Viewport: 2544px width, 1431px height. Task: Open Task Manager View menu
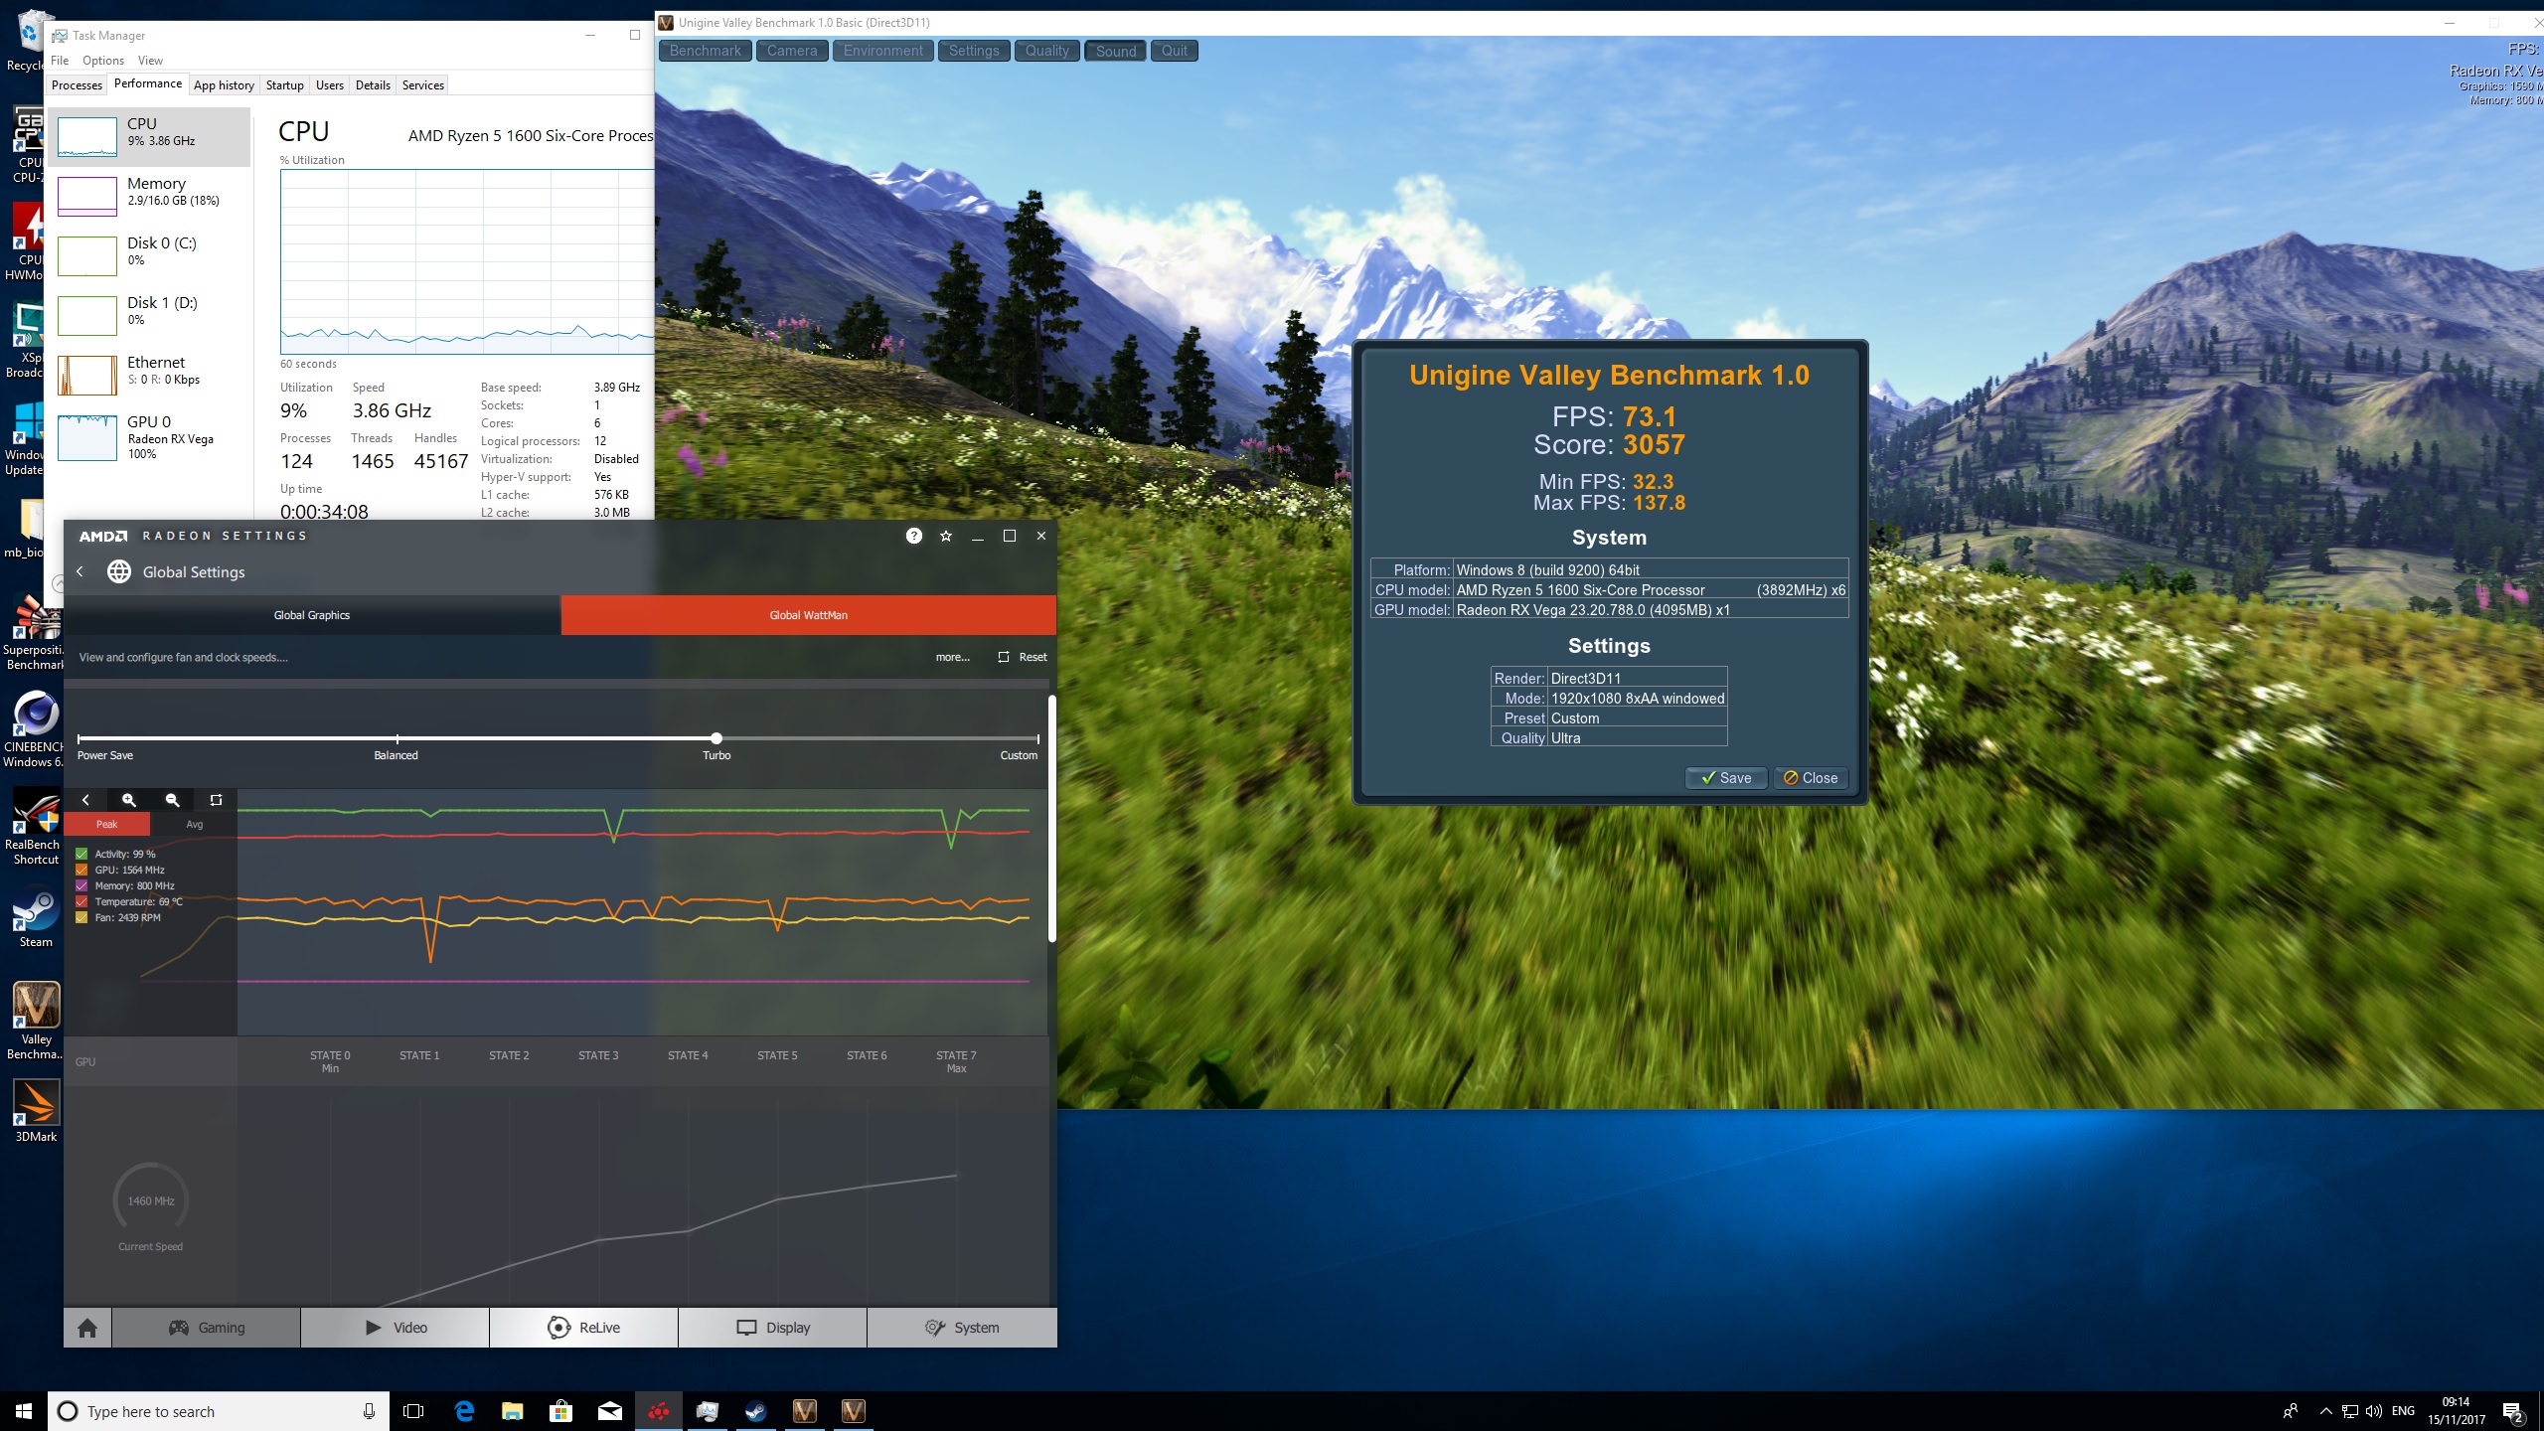coord(150,61)
